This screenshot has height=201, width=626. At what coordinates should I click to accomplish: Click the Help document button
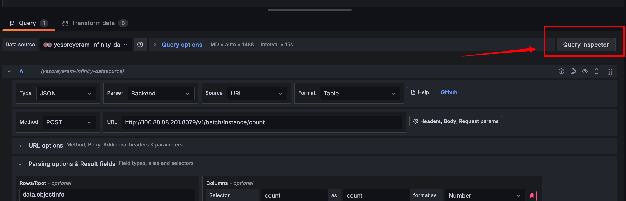coord(420,92)
